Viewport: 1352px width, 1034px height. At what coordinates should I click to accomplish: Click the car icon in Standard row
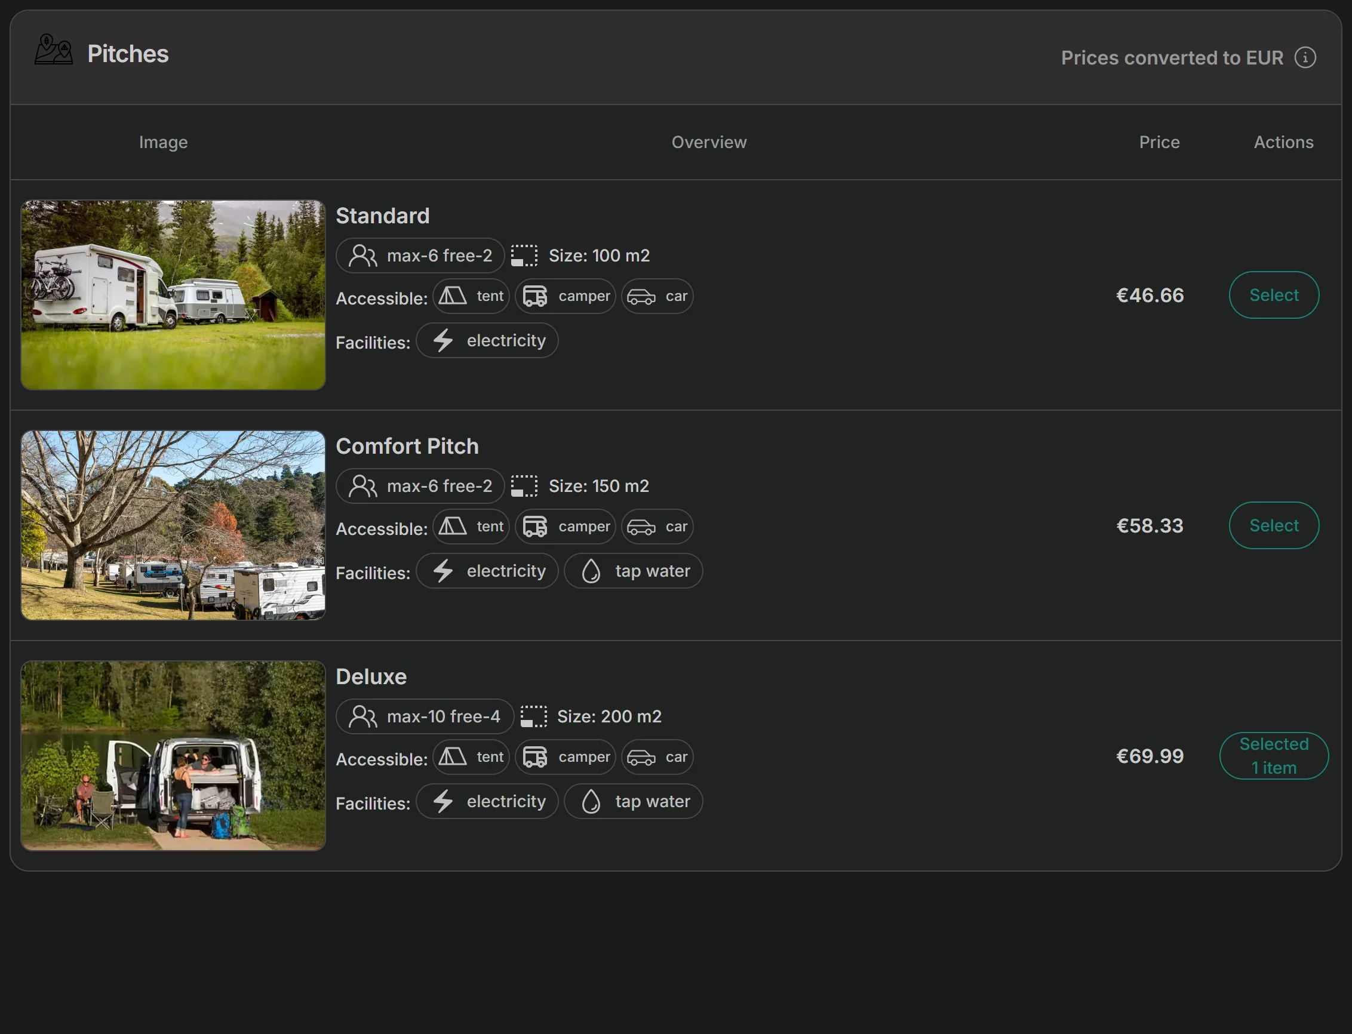pos(641,297)
